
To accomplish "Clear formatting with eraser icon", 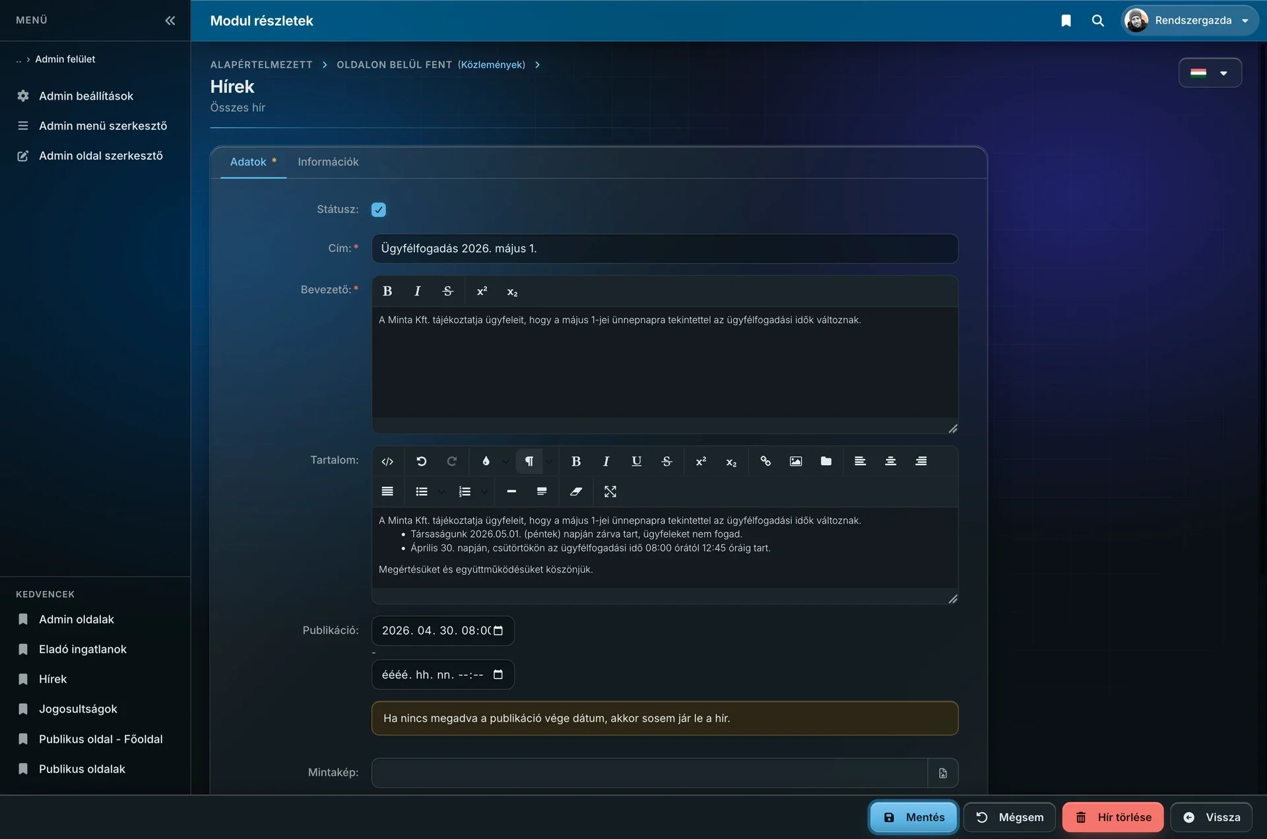I will [x=576, y=492].
